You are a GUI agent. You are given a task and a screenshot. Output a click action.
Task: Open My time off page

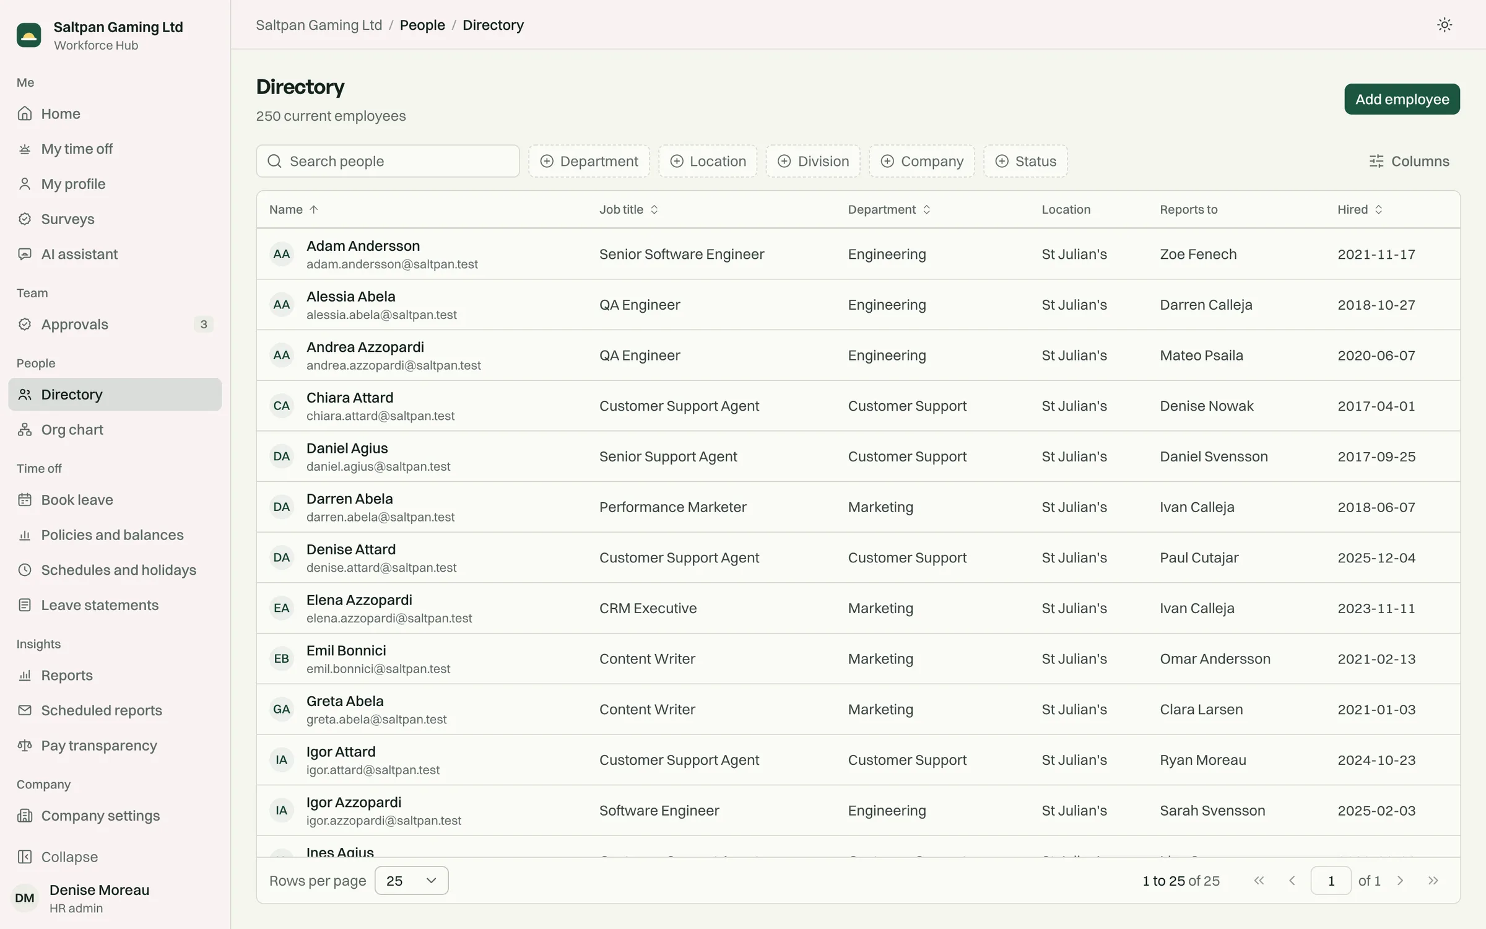[x=115, y=149]
